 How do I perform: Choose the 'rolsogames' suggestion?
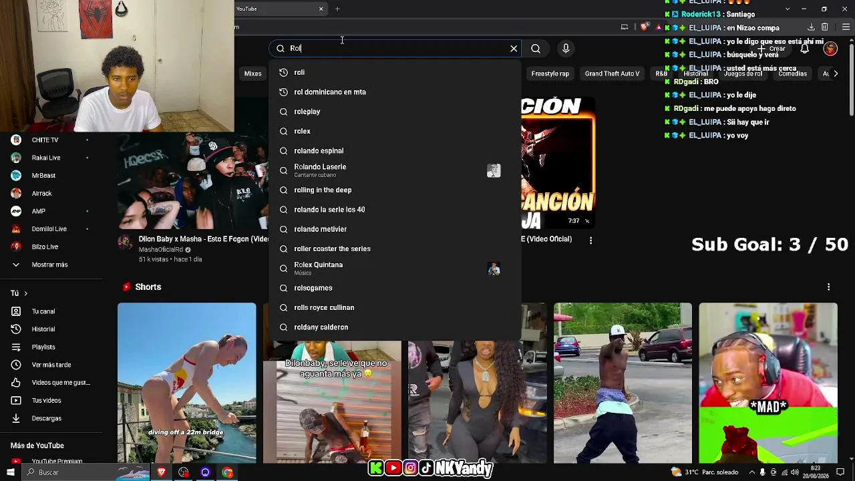click(x=395, y=288)
